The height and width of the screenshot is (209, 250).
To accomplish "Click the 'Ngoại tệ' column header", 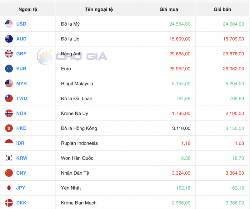I will pos(28,9).
